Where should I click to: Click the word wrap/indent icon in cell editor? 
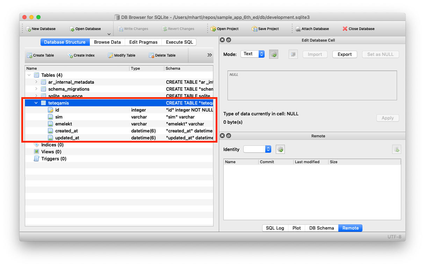tap(293, 54)
